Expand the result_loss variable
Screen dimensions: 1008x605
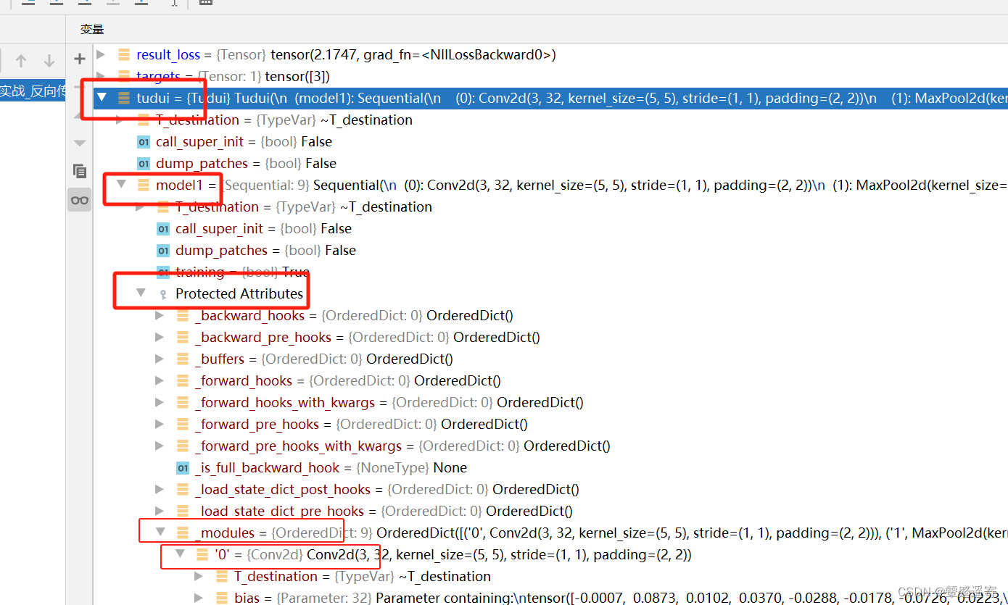[102, 54]
